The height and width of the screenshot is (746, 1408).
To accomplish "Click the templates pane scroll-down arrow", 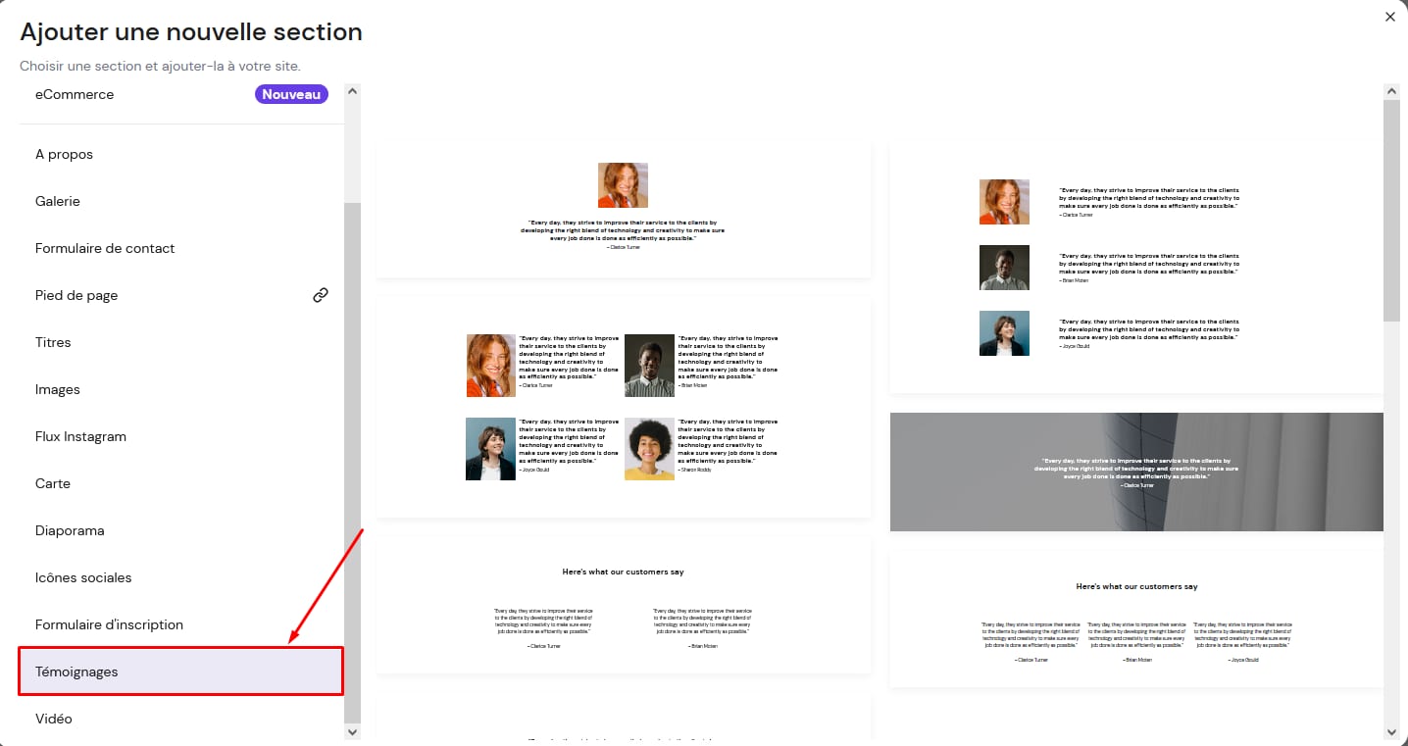I will pos(1390,732).
